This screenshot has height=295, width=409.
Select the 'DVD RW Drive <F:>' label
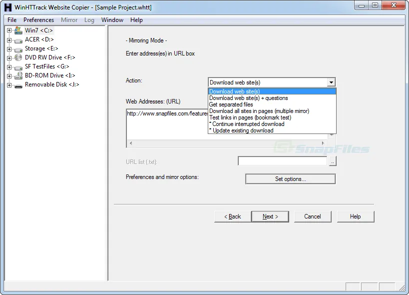pyautogui.click(x=50, y=57)
